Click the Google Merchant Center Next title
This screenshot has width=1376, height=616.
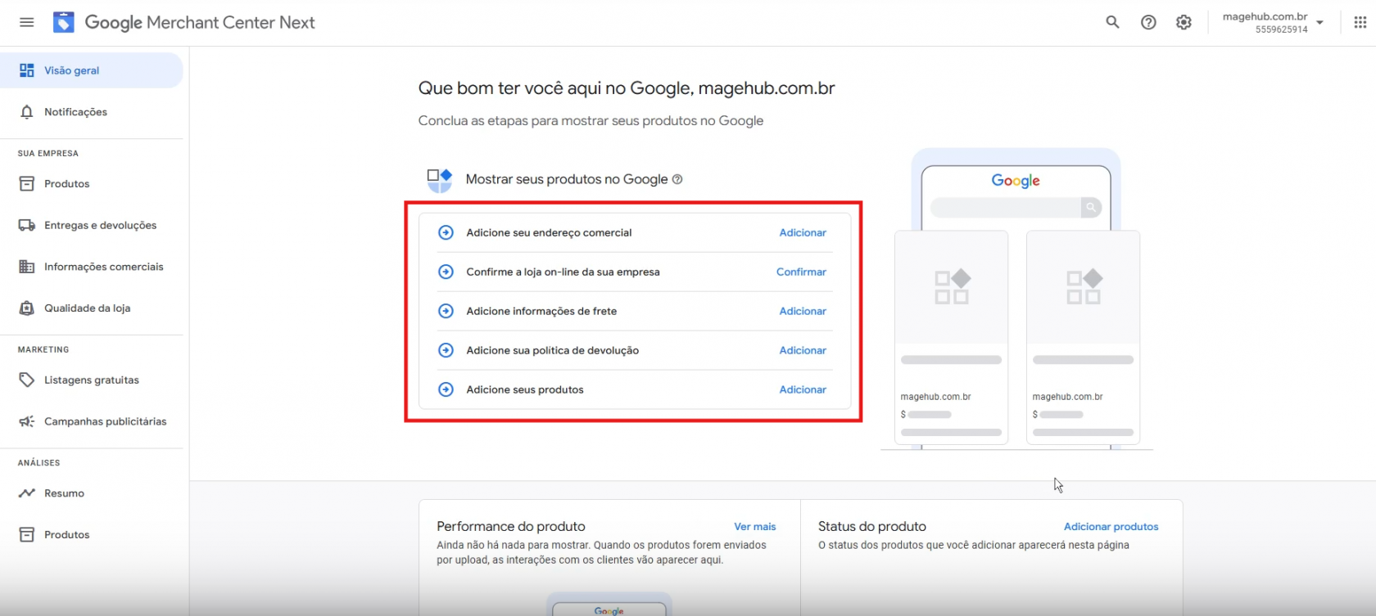(200, 23)
